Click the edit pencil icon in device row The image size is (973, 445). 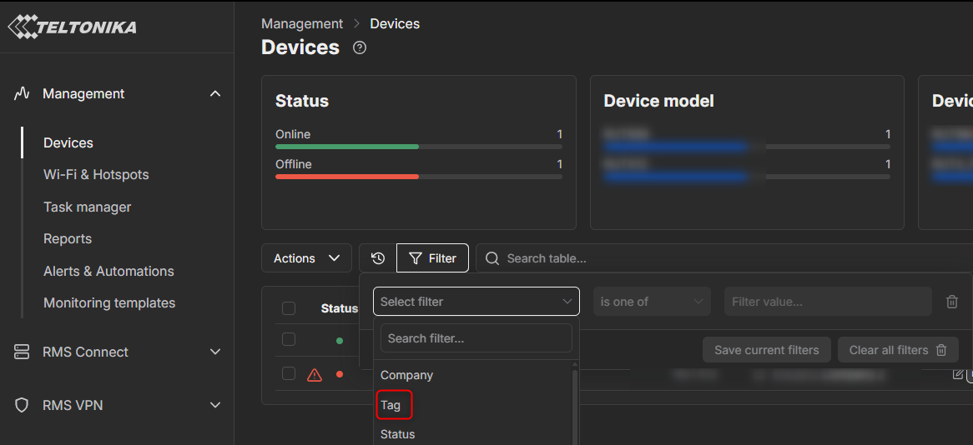click(957, 374)
